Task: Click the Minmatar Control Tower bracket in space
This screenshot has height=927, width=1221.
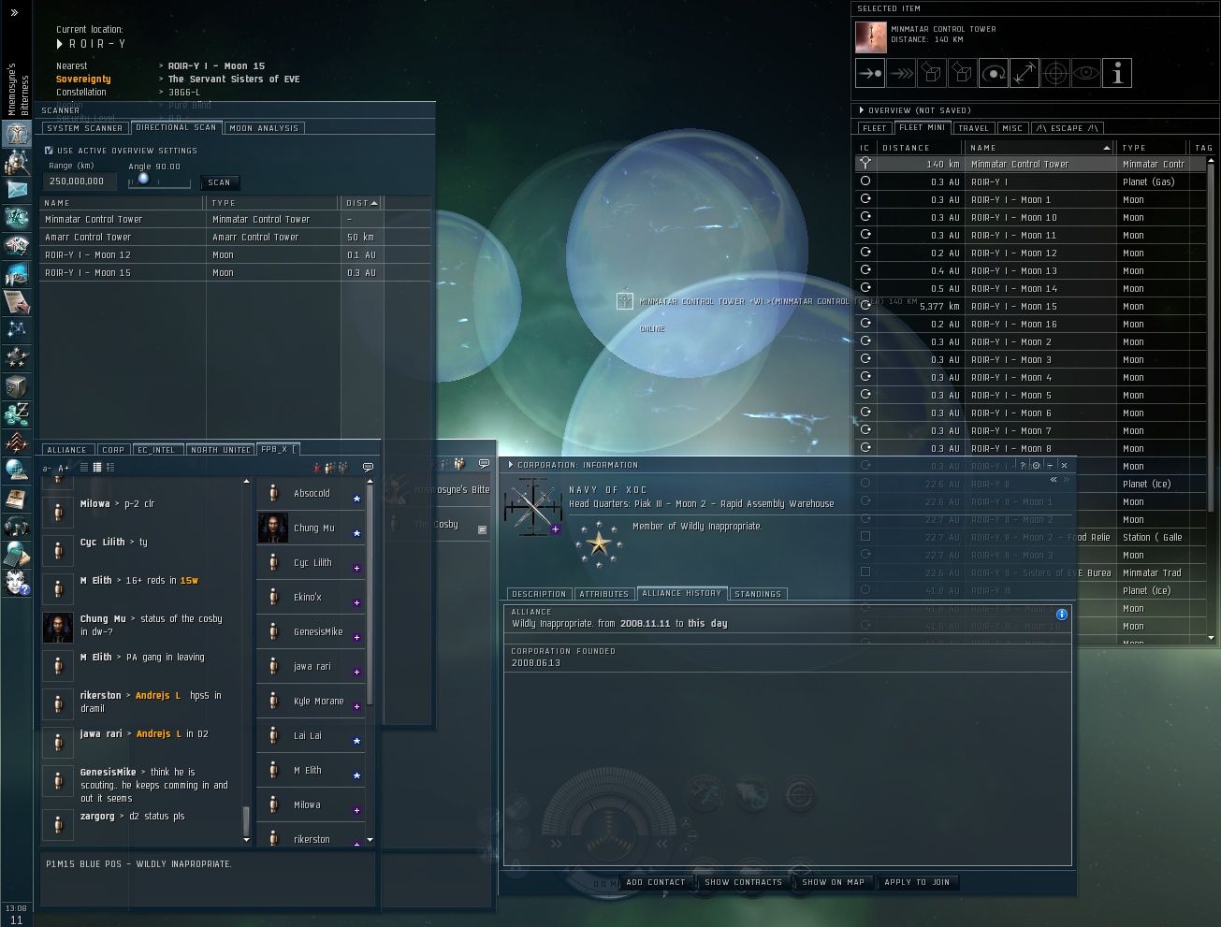Action: tap(625, 300)
